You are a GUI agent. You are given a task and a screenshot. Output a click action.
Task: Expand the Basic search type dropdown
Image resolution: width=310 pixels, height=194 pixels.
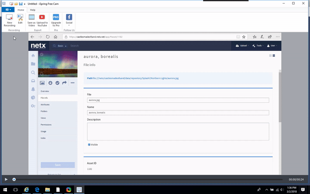62,46
